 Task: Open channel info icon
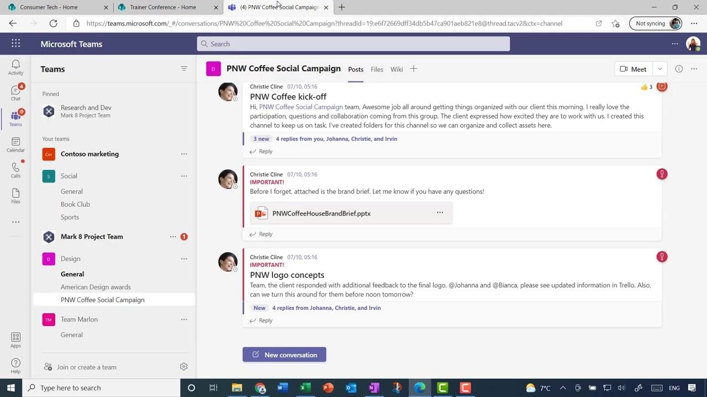(679, 69)
